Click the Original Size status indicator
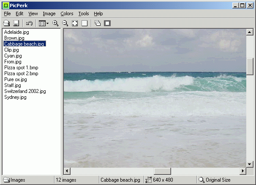 pyautogui.click(x=214, y=180)
